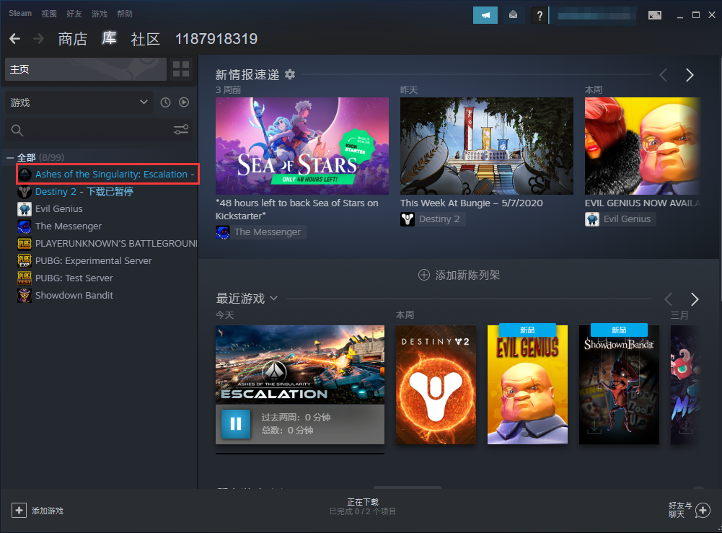Open the help question mark icon

tap(540, 16)
